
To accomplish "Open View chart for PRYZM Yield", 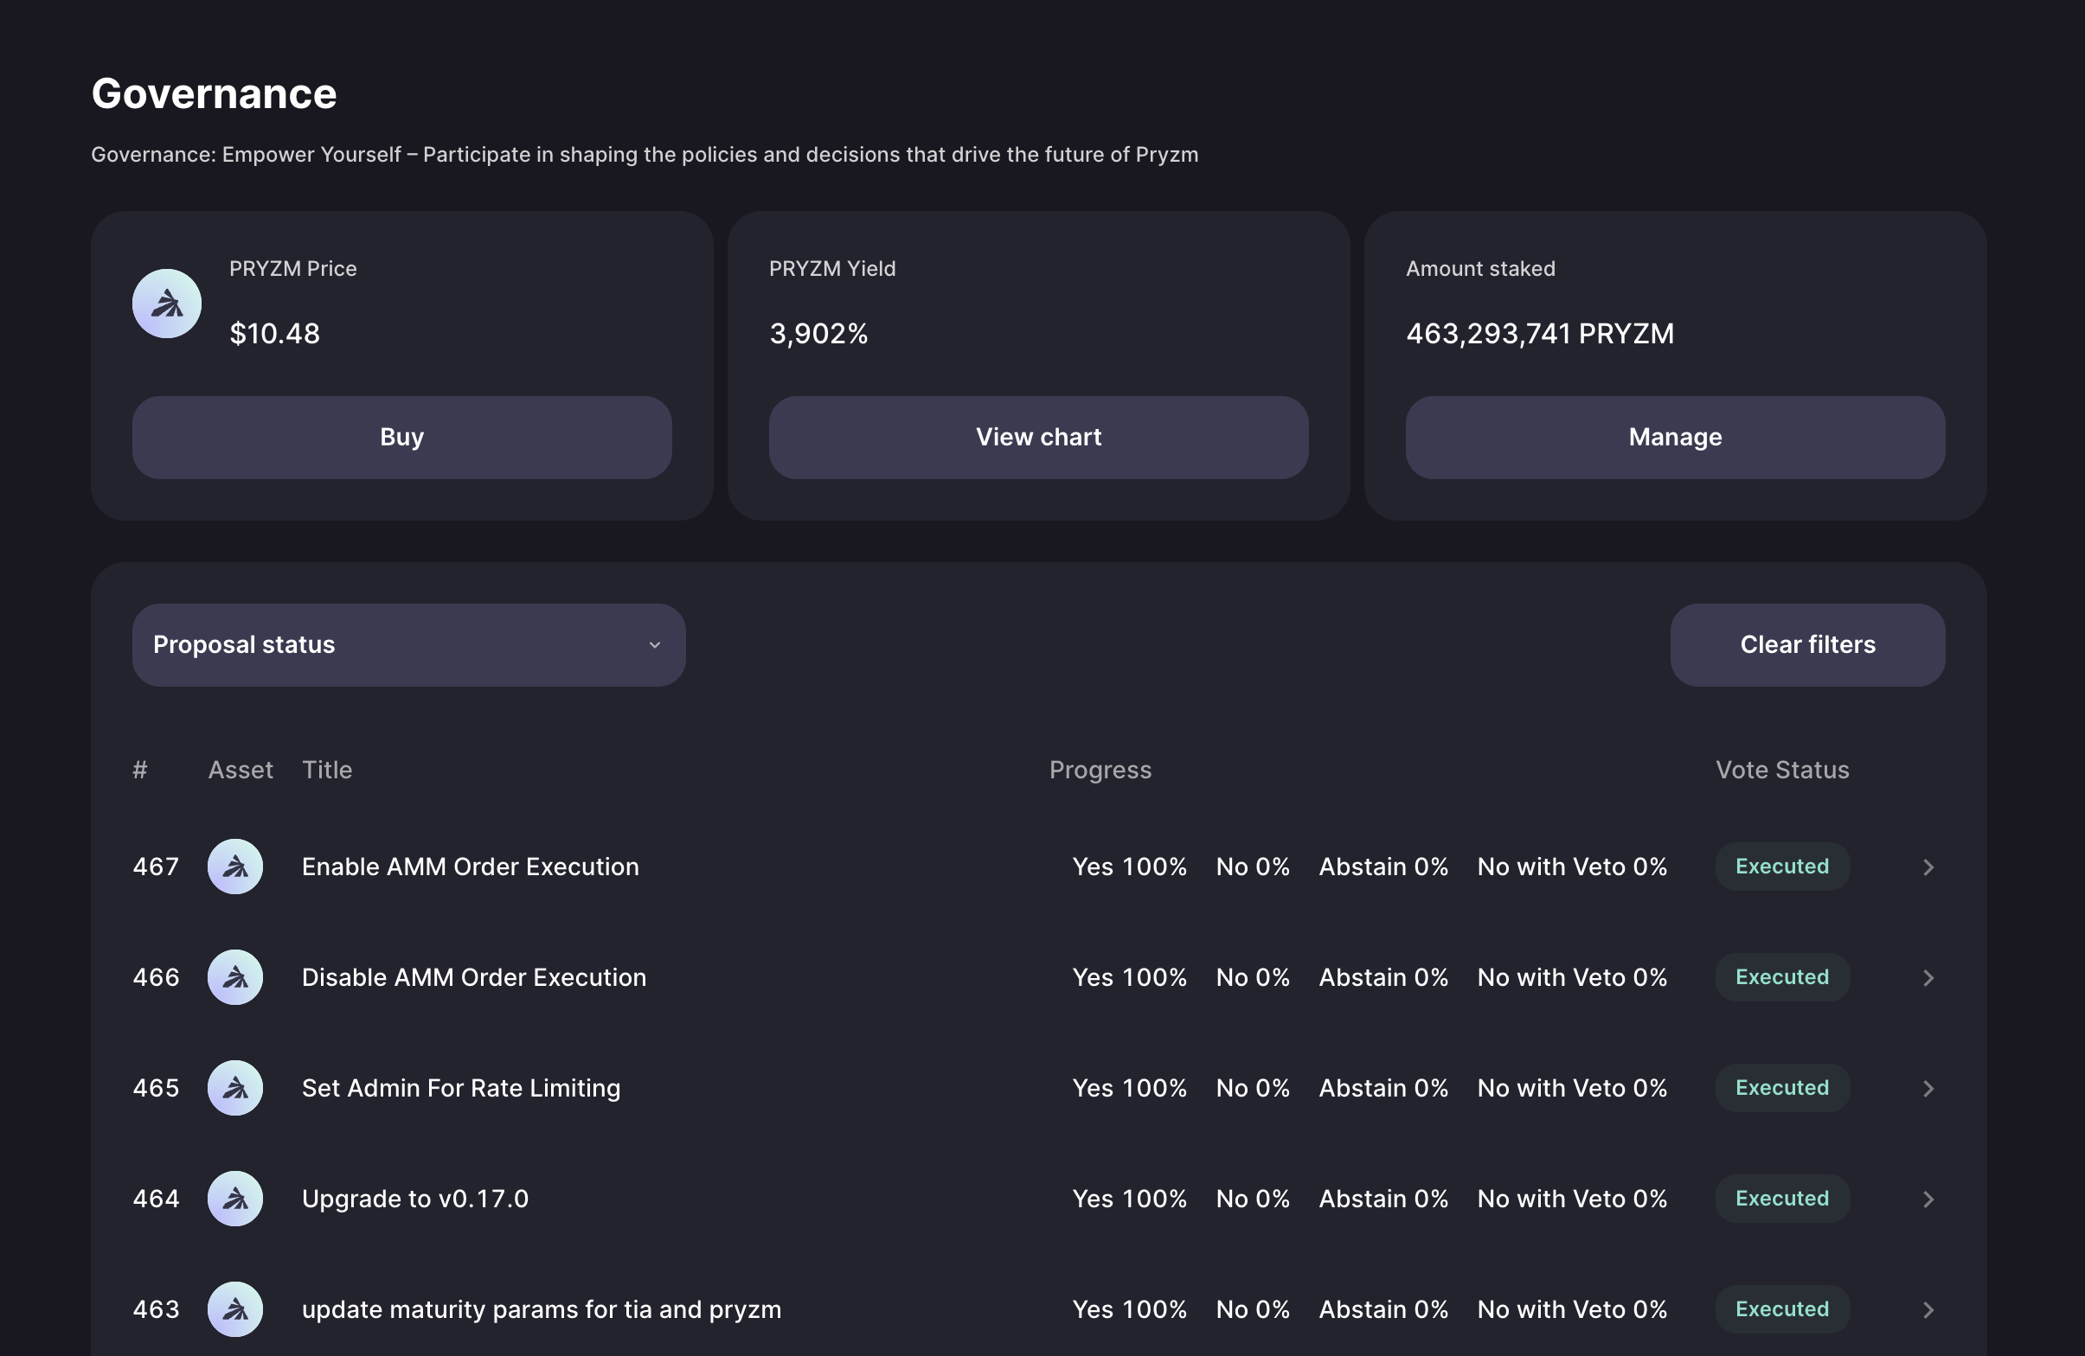I will click(1039, 437).
